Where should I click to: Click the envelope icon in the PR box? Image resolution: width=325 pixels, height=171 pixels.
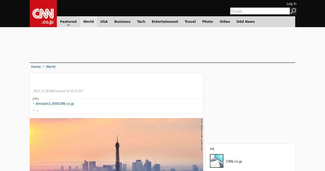(x=217, y=161)
